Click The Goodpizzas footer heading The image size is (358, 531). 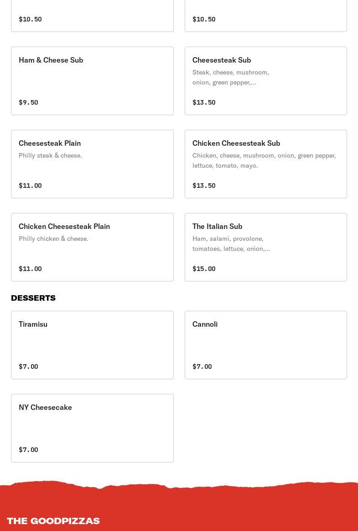coord(53,521)
